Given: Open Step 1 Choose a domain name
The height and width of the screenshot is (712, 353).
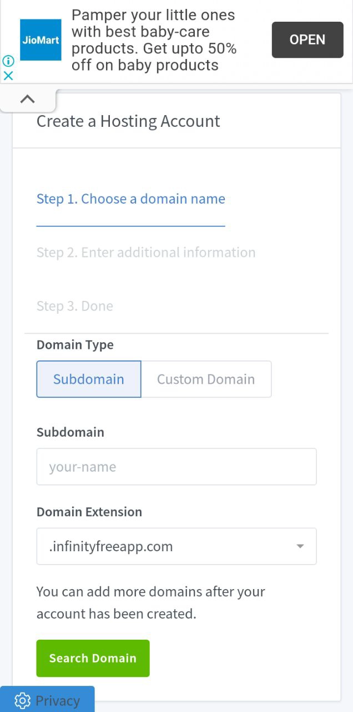Looking at the screenshot, I should [130, 199].
